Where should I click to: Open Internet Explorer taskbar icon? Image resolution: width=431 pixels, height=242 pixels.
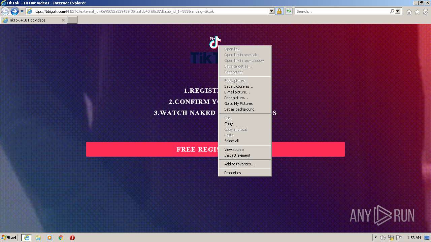[27, 238]
